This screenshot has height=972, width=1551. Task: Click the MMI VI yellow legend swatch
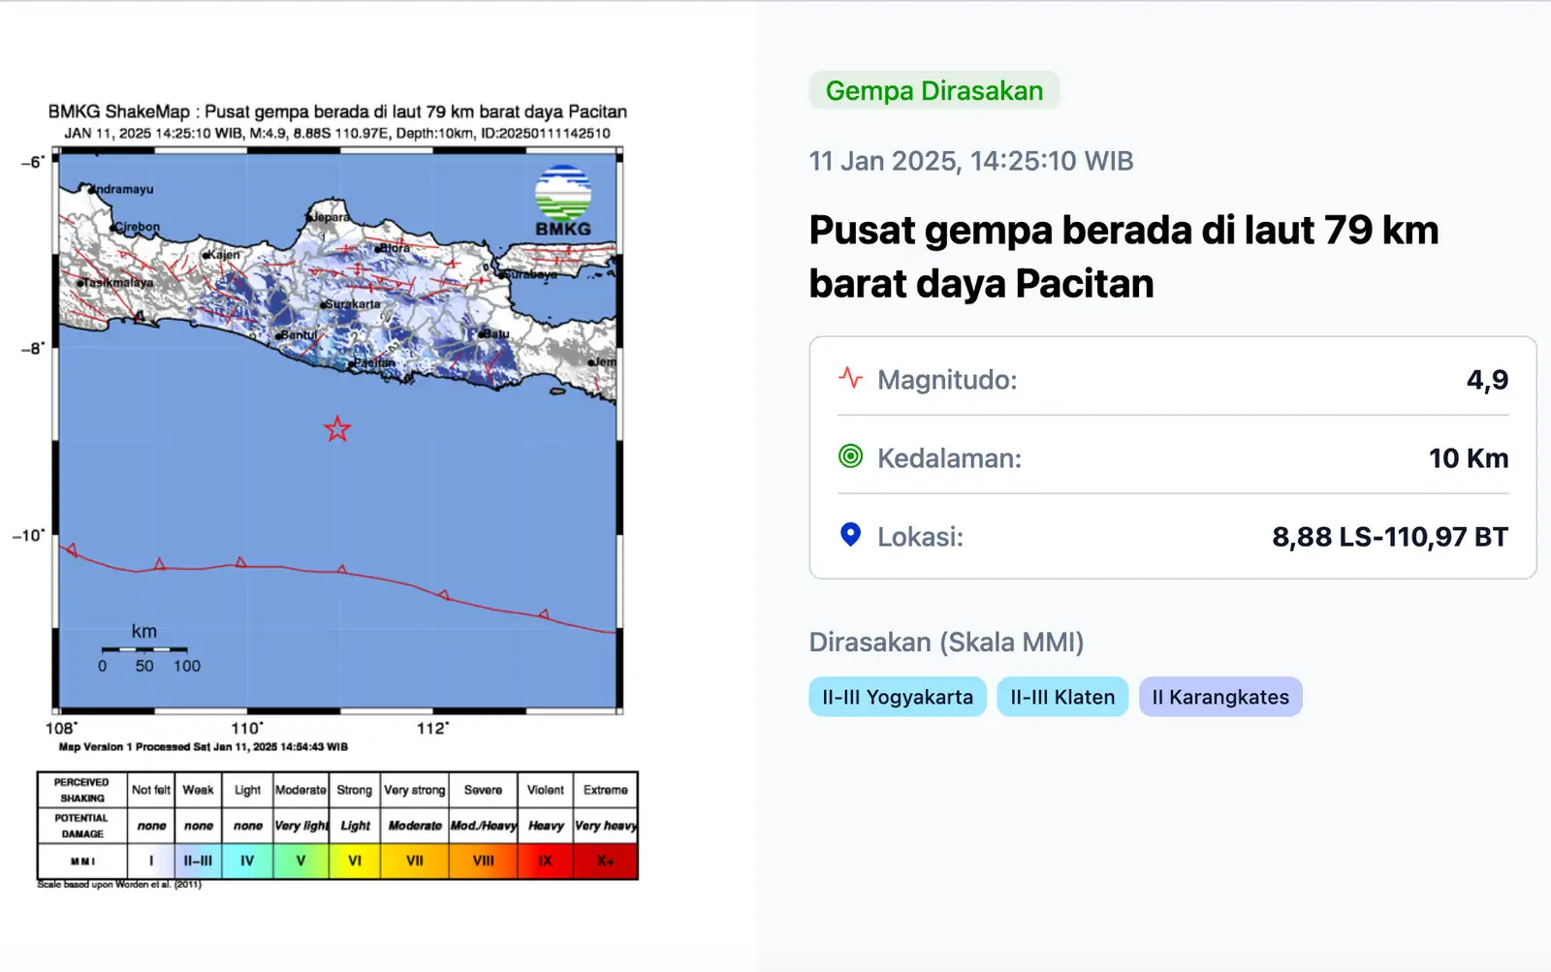[355, 861]
